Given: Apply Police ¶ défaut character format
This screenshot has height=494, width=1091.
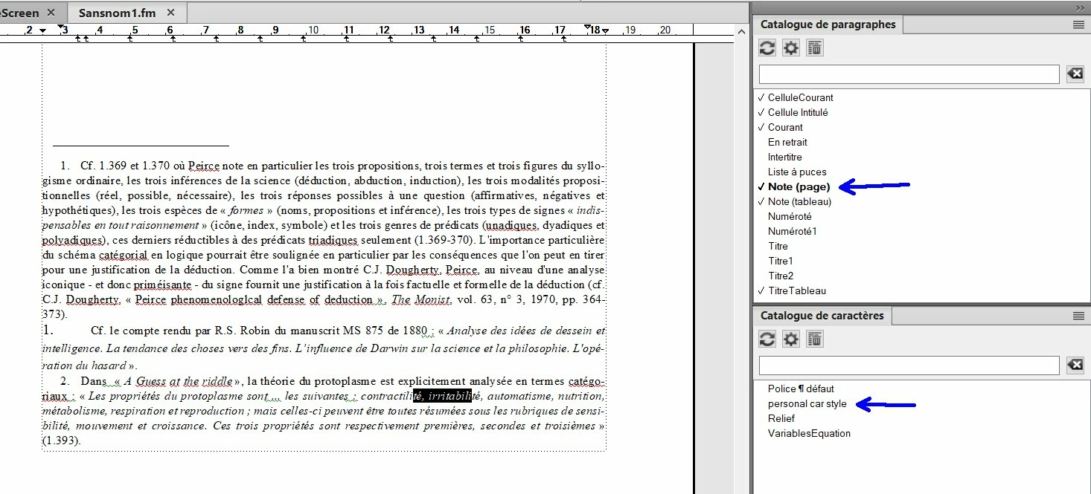Looking at the screenshot, I should point(801,389).
